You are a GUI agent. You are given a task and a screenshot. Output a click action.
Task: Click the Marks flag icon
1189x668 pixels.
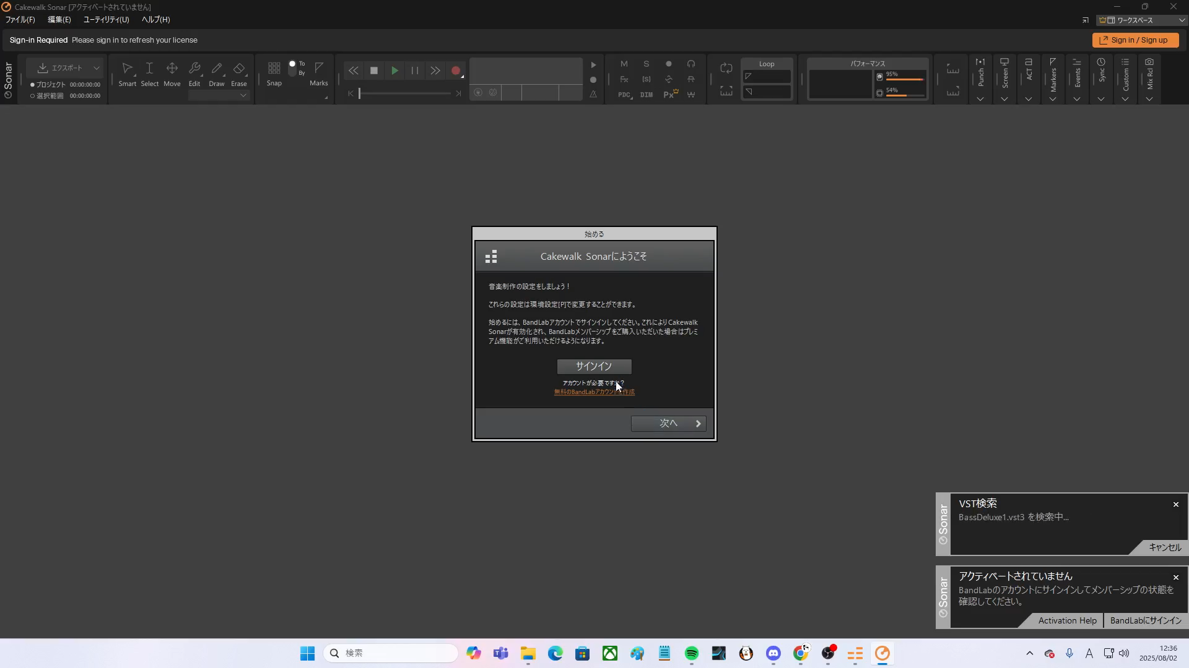pos(319,67)
